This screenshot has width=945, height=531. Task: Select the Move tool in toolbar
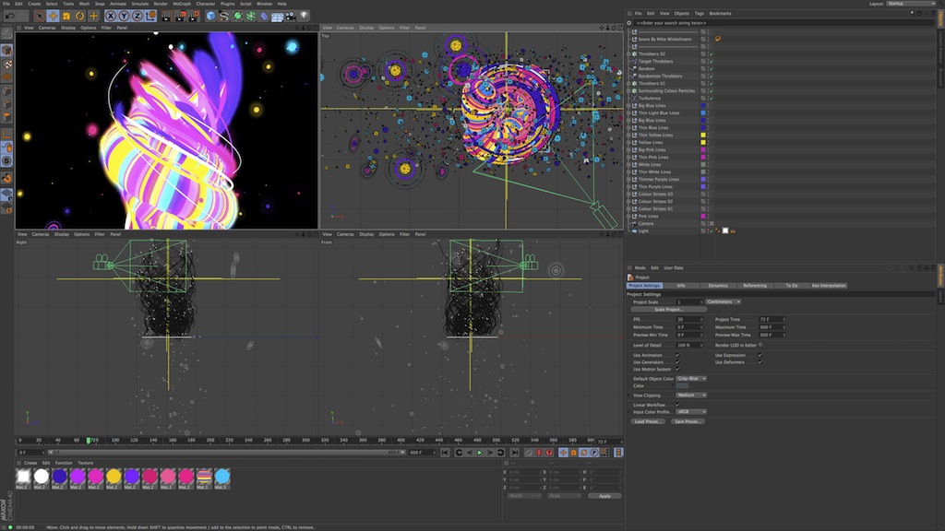coord(53,16)
